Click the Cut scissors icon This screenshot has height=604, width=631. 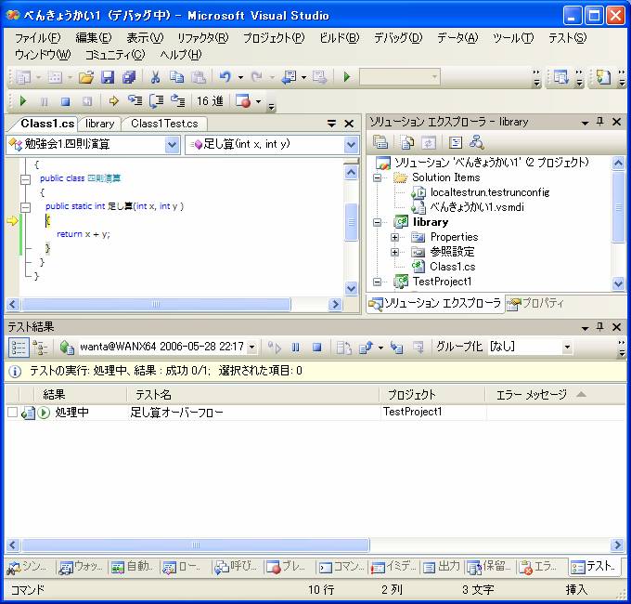coord(156,77)
